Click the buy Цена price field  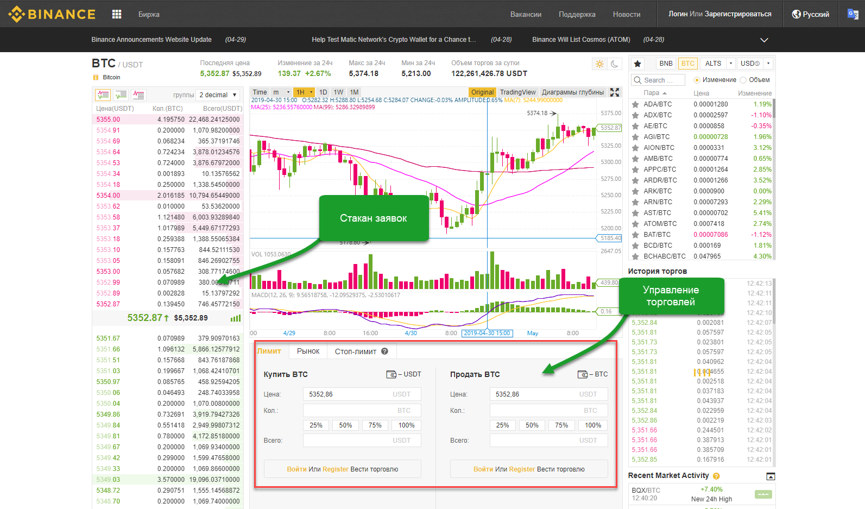point(362,394)
